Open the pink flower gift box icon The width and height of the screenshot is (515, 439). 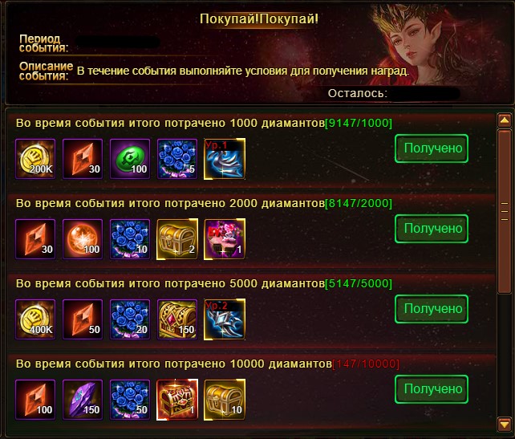225,239
